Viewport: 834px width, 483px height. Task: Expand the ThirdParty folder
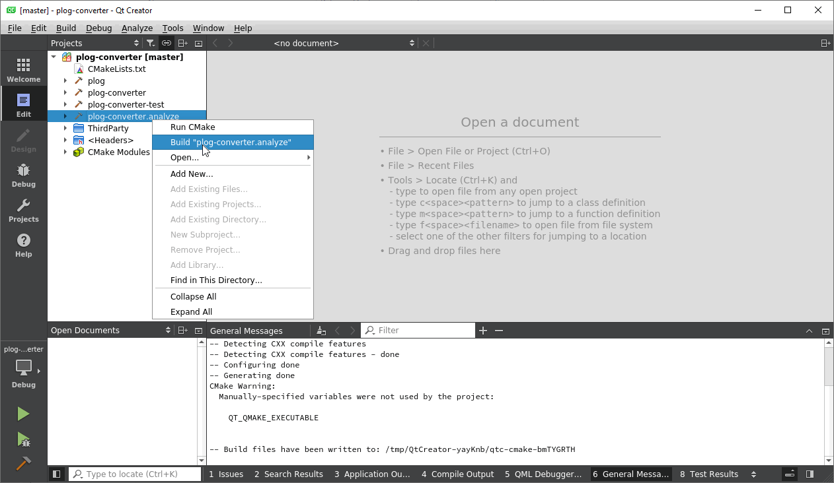[x=65, y=128]
